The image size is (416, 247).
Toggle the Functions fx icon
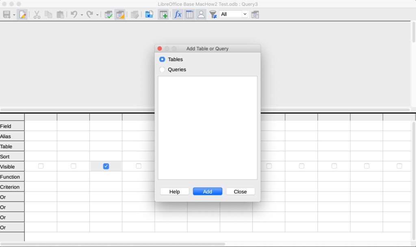178,14
